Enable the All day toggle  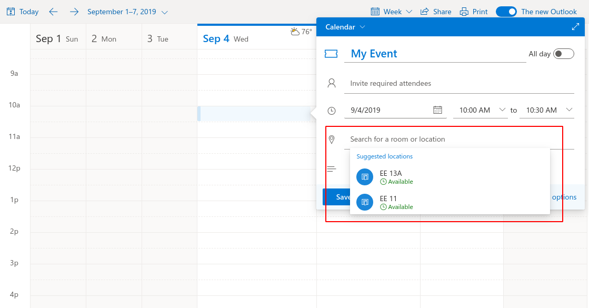[x=564, y=54]
